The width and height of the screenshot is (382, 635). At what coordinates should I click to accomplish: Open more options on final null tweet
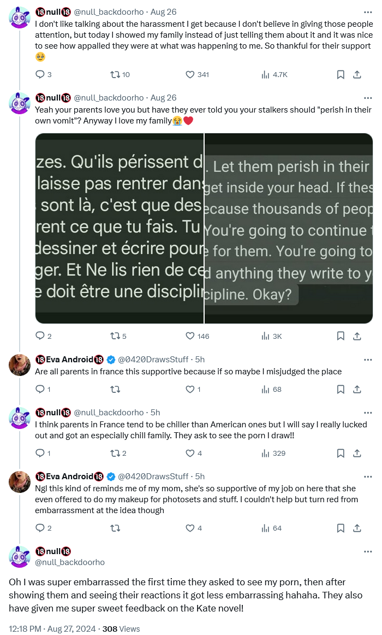368,551
